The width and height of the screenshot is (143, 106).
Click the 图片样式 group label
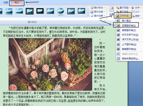tap(32, 22)
